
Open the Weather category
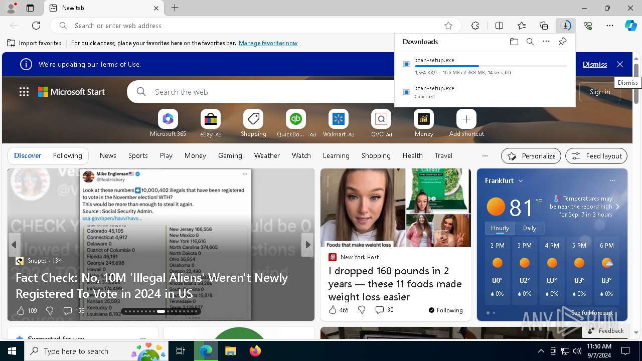267,155
